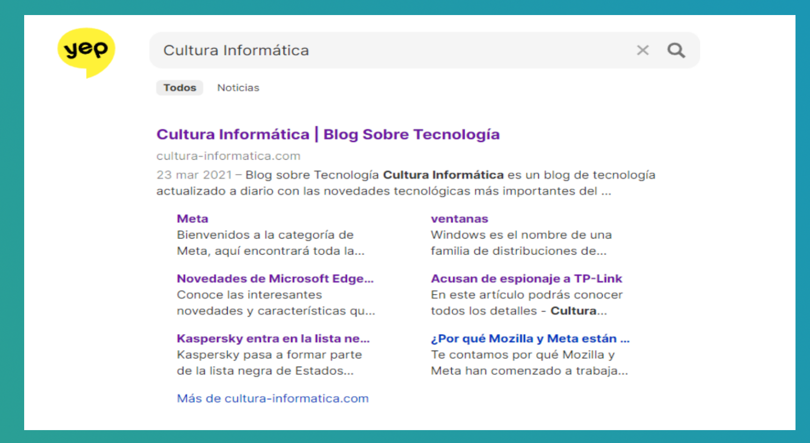Open Kaspersky entra en la lista sitelink
Screen dimensions: 810x443
(x=273, y=339)
